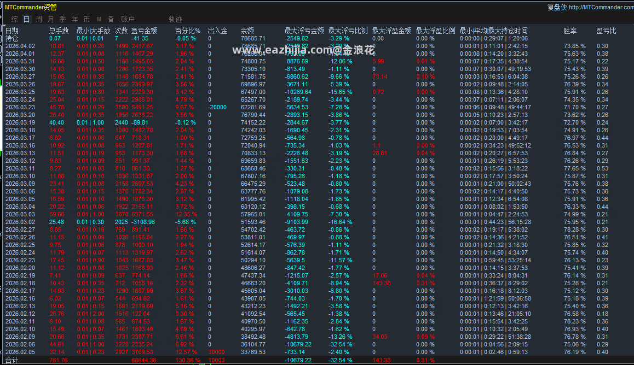Sort by the 日期 column header
634x365 pixels.
tap(11, 31)
